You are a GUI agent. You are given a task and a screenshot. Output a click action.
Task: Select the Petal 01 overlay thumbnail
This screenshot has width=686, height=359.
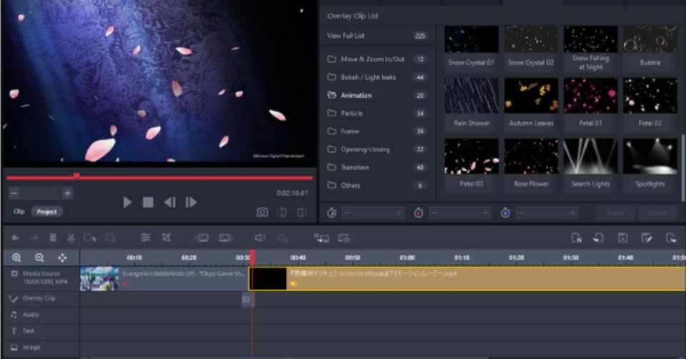click(x=591, y=96)
